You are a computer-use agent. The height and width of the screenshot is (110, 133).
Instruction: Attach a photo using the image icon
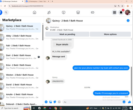(51, 102)
